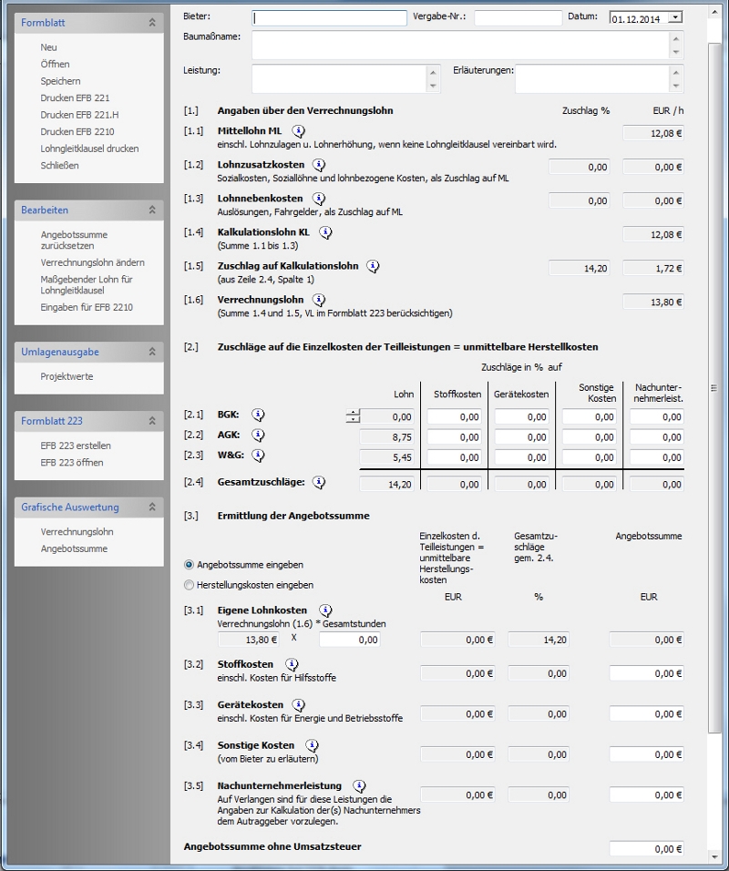Click into the Bieter input field
Image resolution: width=729 pixels, height=871 pixels.
tap(330, 17)
